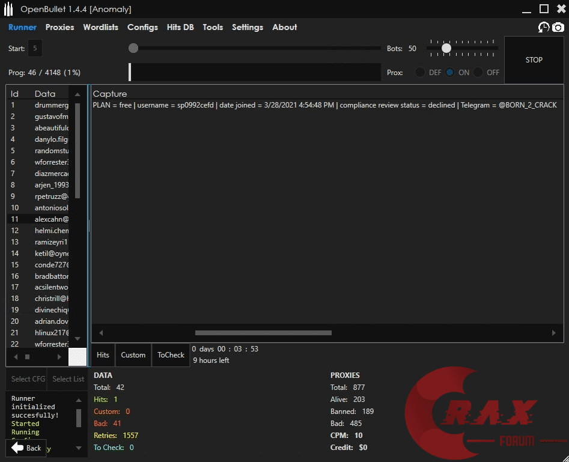This screenshot has height=462, width=569.
Task: Click Select List button
Action: coord(68,379)
